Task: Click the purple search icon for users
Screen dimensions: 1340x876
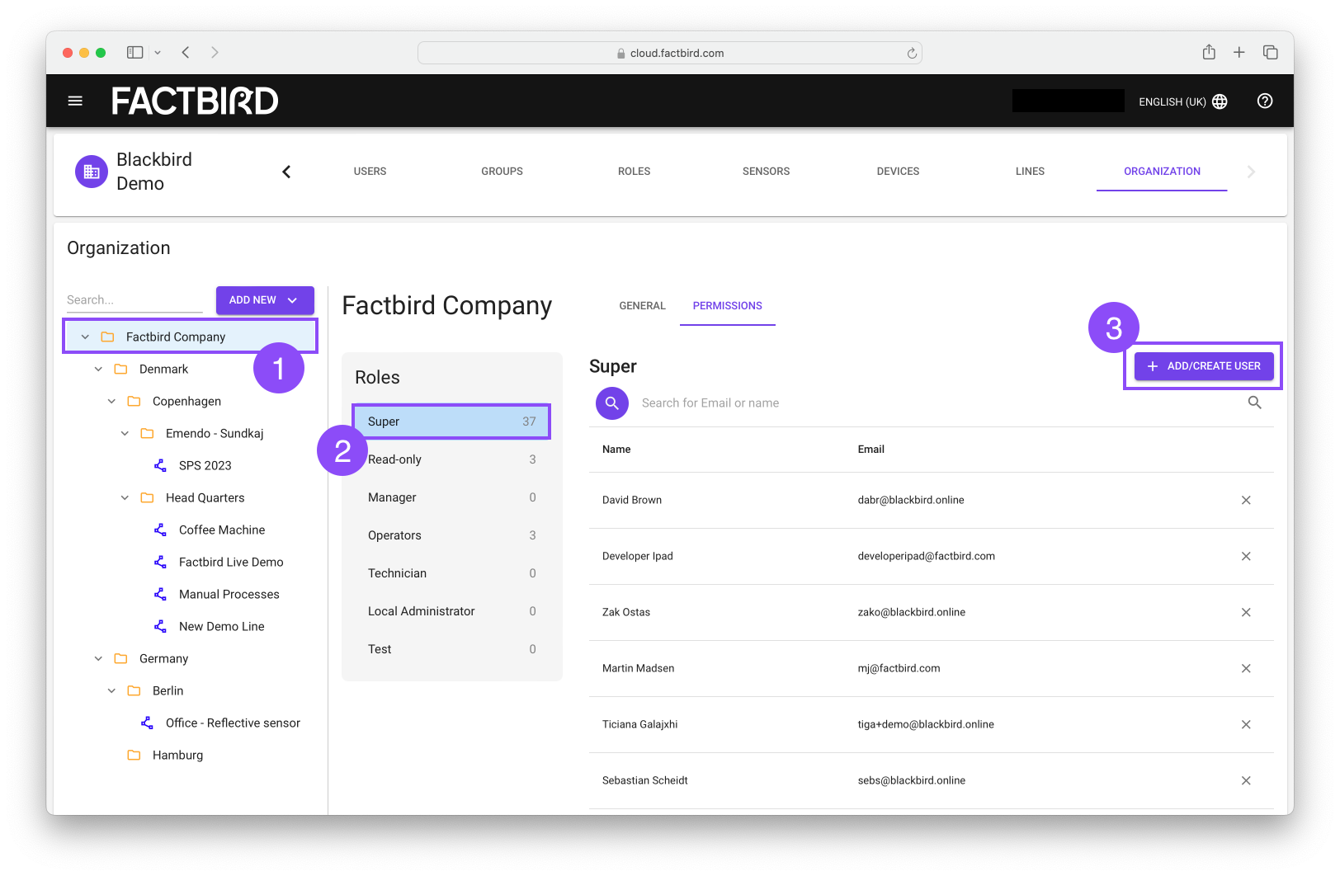Action: click(612, 403)
